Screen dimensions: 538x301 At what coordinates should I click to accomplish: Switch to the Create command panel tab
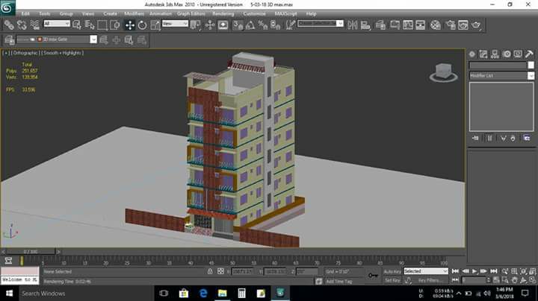coord(472,54)
